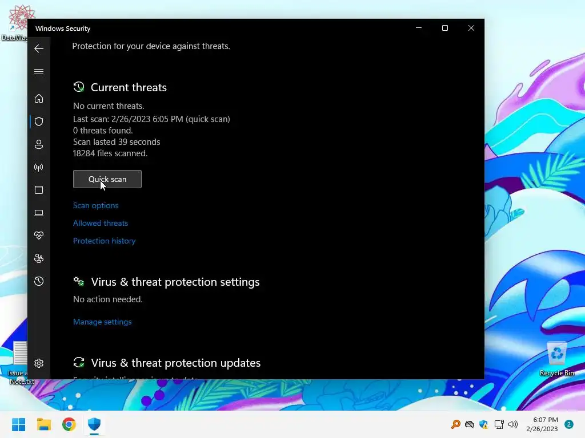
Task: Open the Manage settings link
Action: point(102,322)
